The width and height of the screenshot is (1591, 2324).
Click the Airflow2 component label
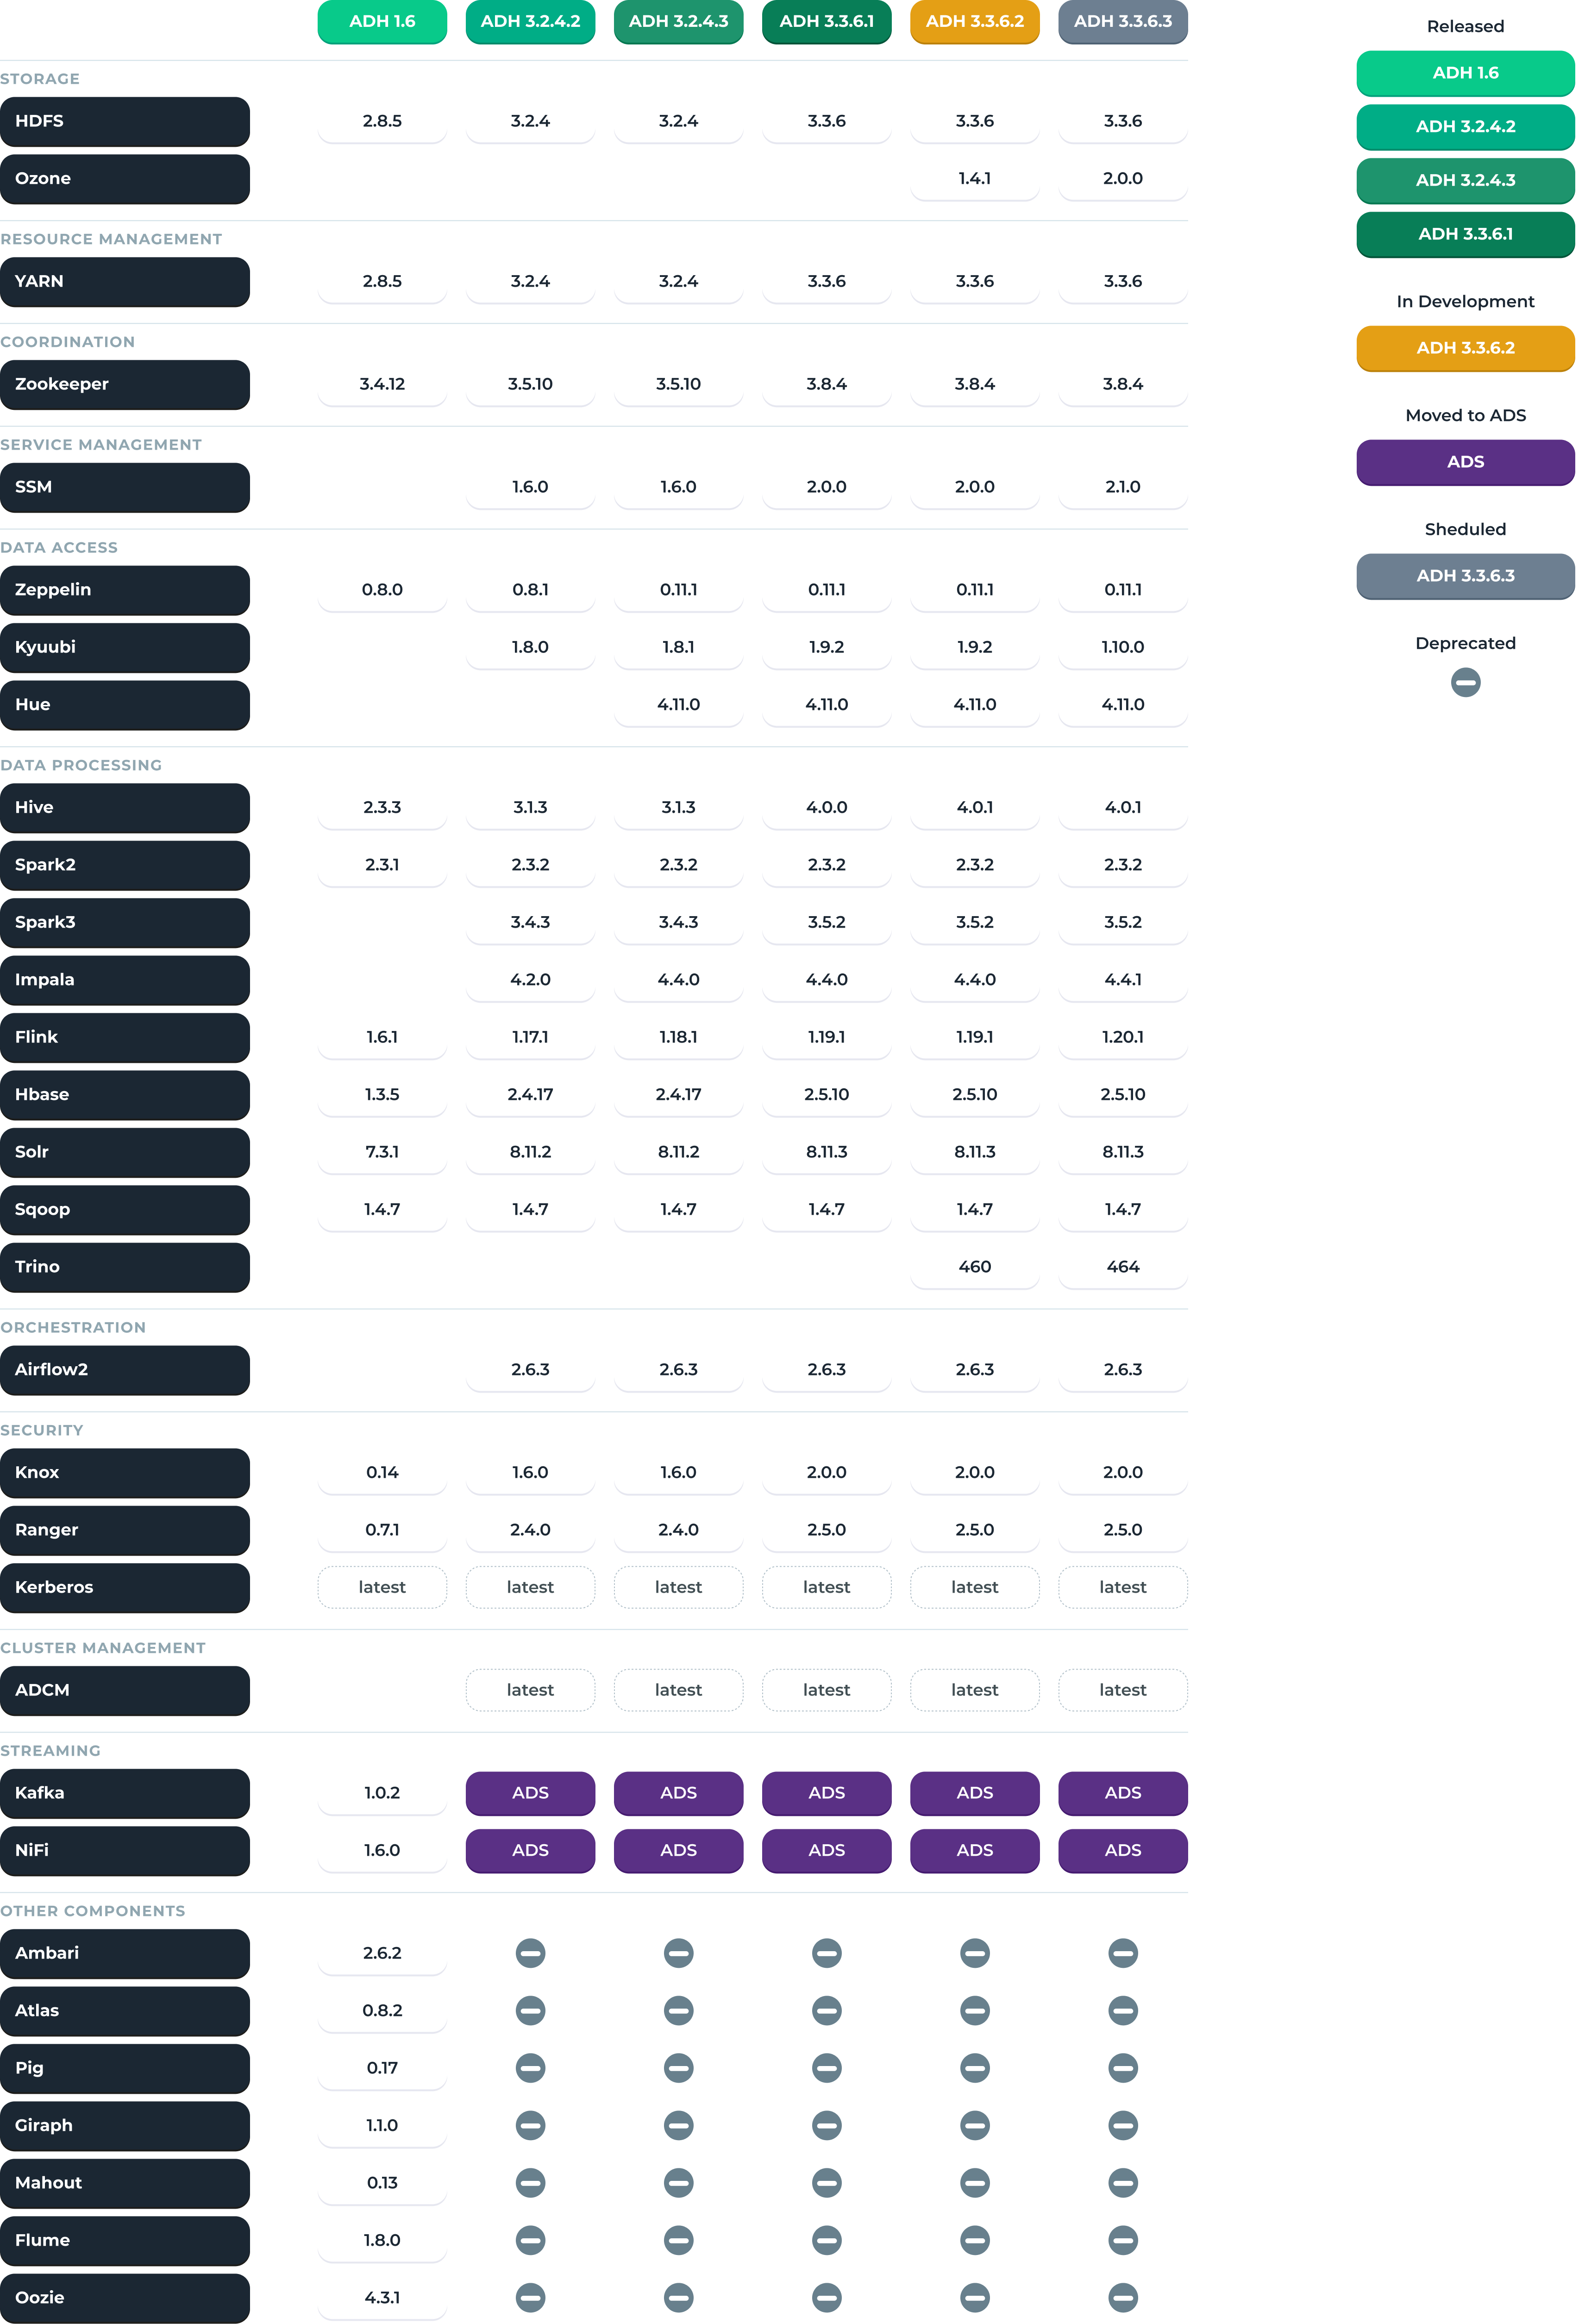pos(125,1370)
